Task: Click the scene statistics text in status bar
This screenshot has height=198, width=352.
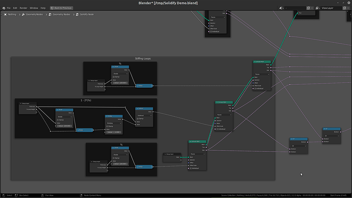Action: (273, 195)
